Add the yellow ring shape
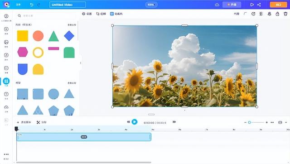290x164 pixels. pos(38,53)
